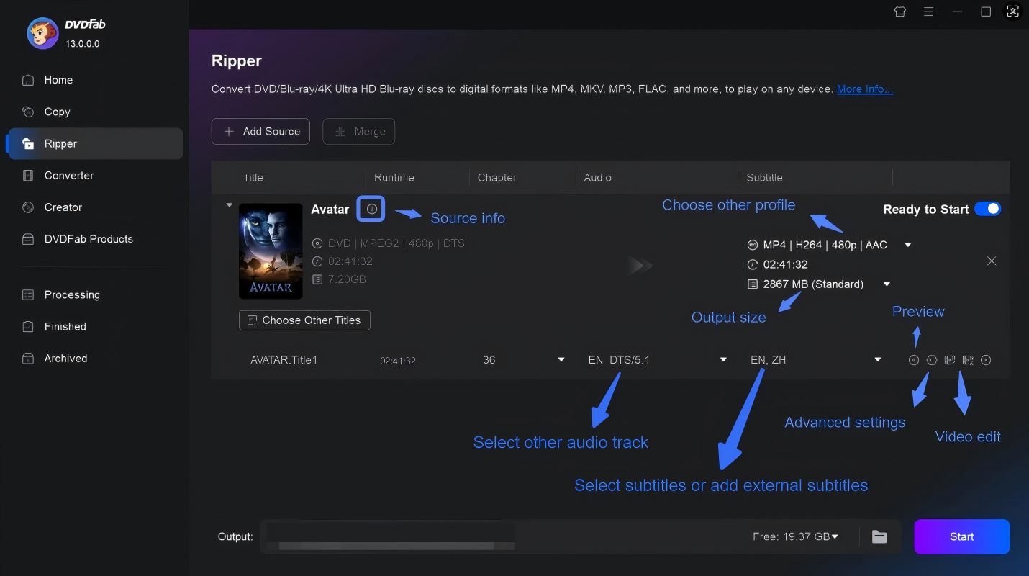The height and width of the screenshot is (576, 1029).
Task: Preview the AVATAR.Title1 video
Action: point(914,360)
